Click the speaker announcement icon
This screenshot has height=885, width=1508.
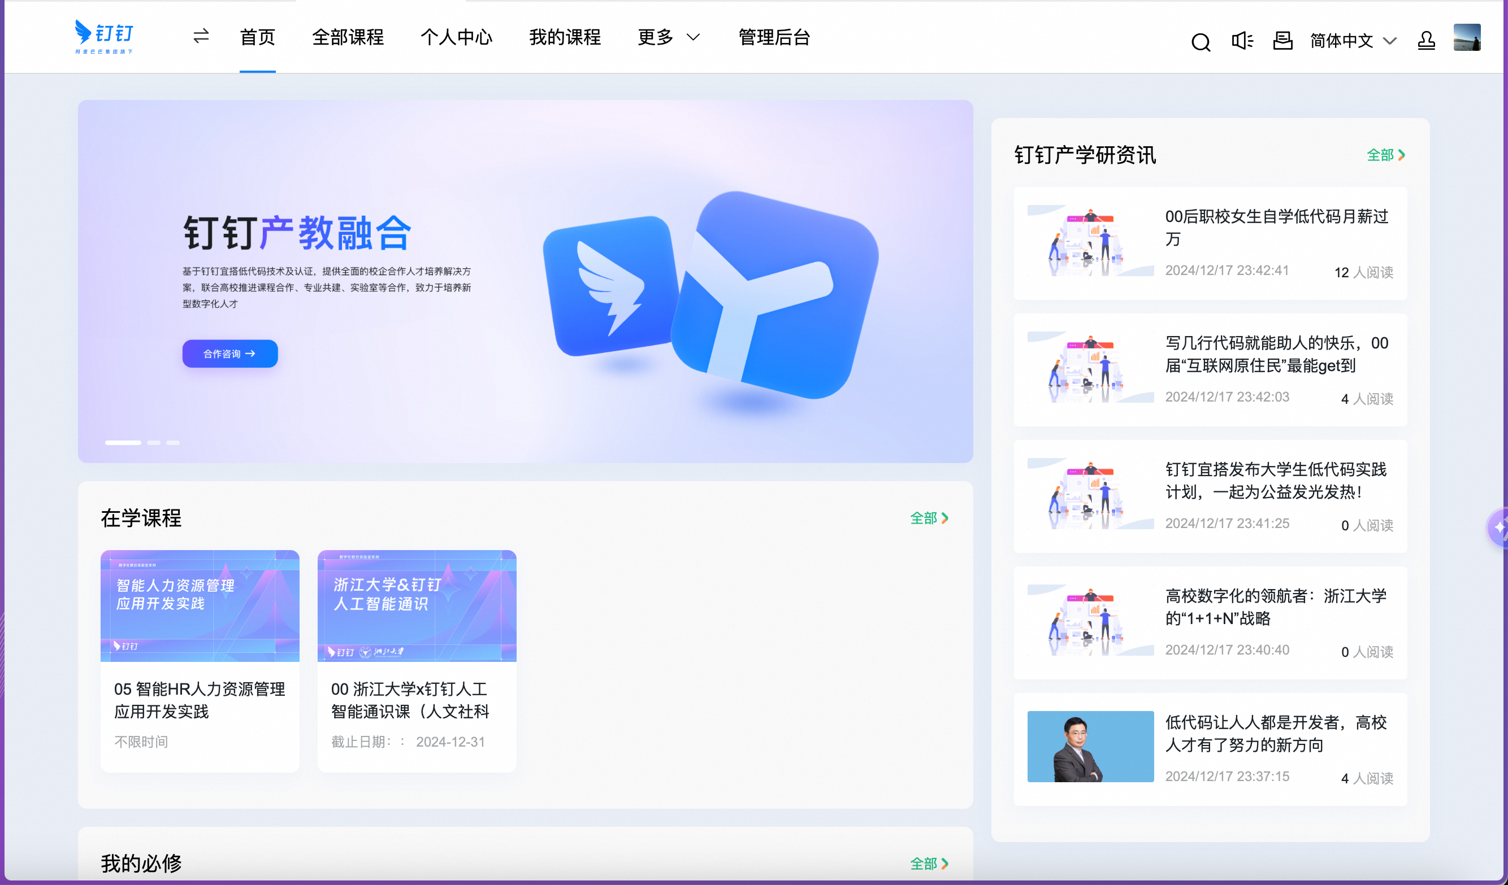pos(1242,41)
